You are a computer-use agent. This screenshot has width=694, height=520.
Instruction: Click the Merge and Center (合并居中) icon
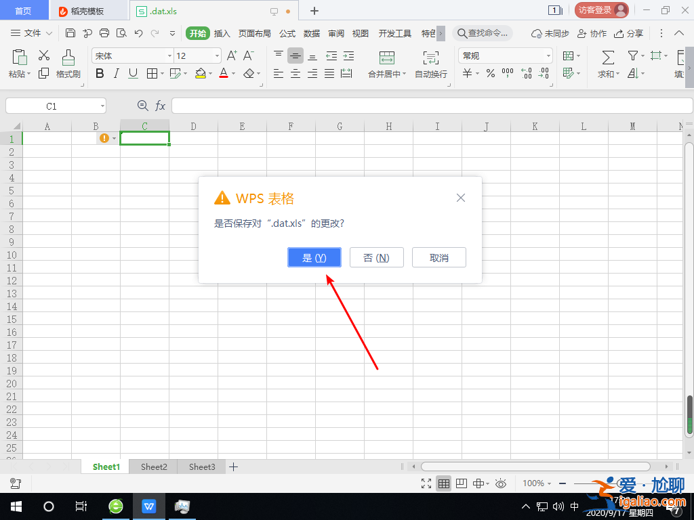click(386, 57)
